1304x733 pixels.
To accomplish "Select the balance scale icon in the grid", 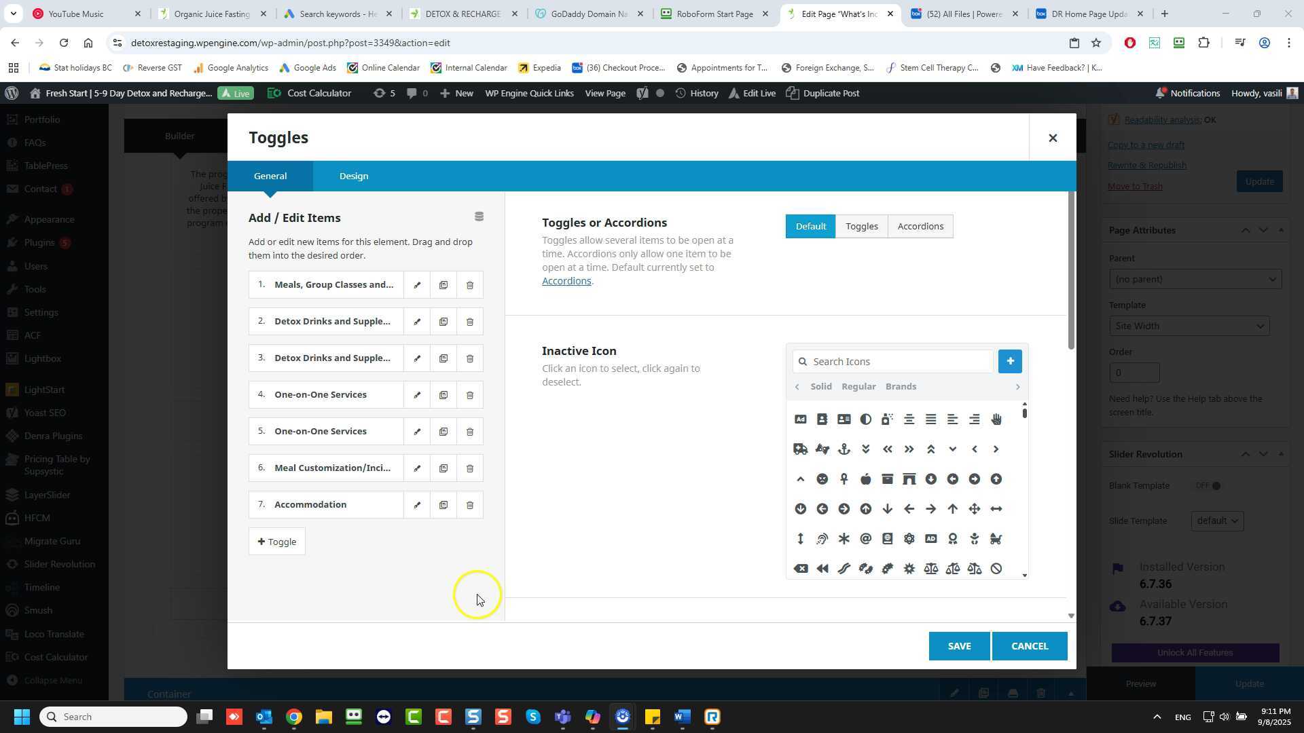I will pyautogui.click(x=930, y=569).
